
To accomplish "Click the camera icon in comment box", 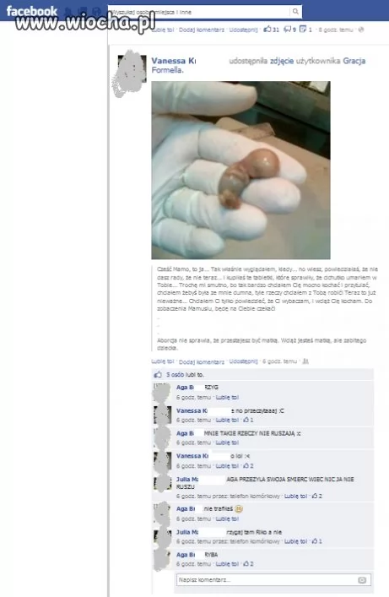I will (362, 580).
